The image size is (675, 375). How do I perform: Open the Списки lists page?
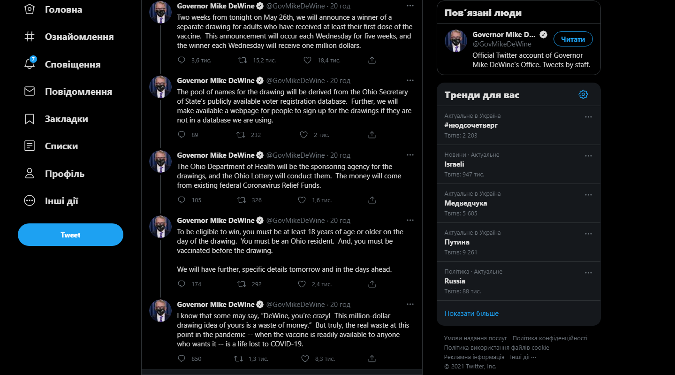(x=61, y=145)
